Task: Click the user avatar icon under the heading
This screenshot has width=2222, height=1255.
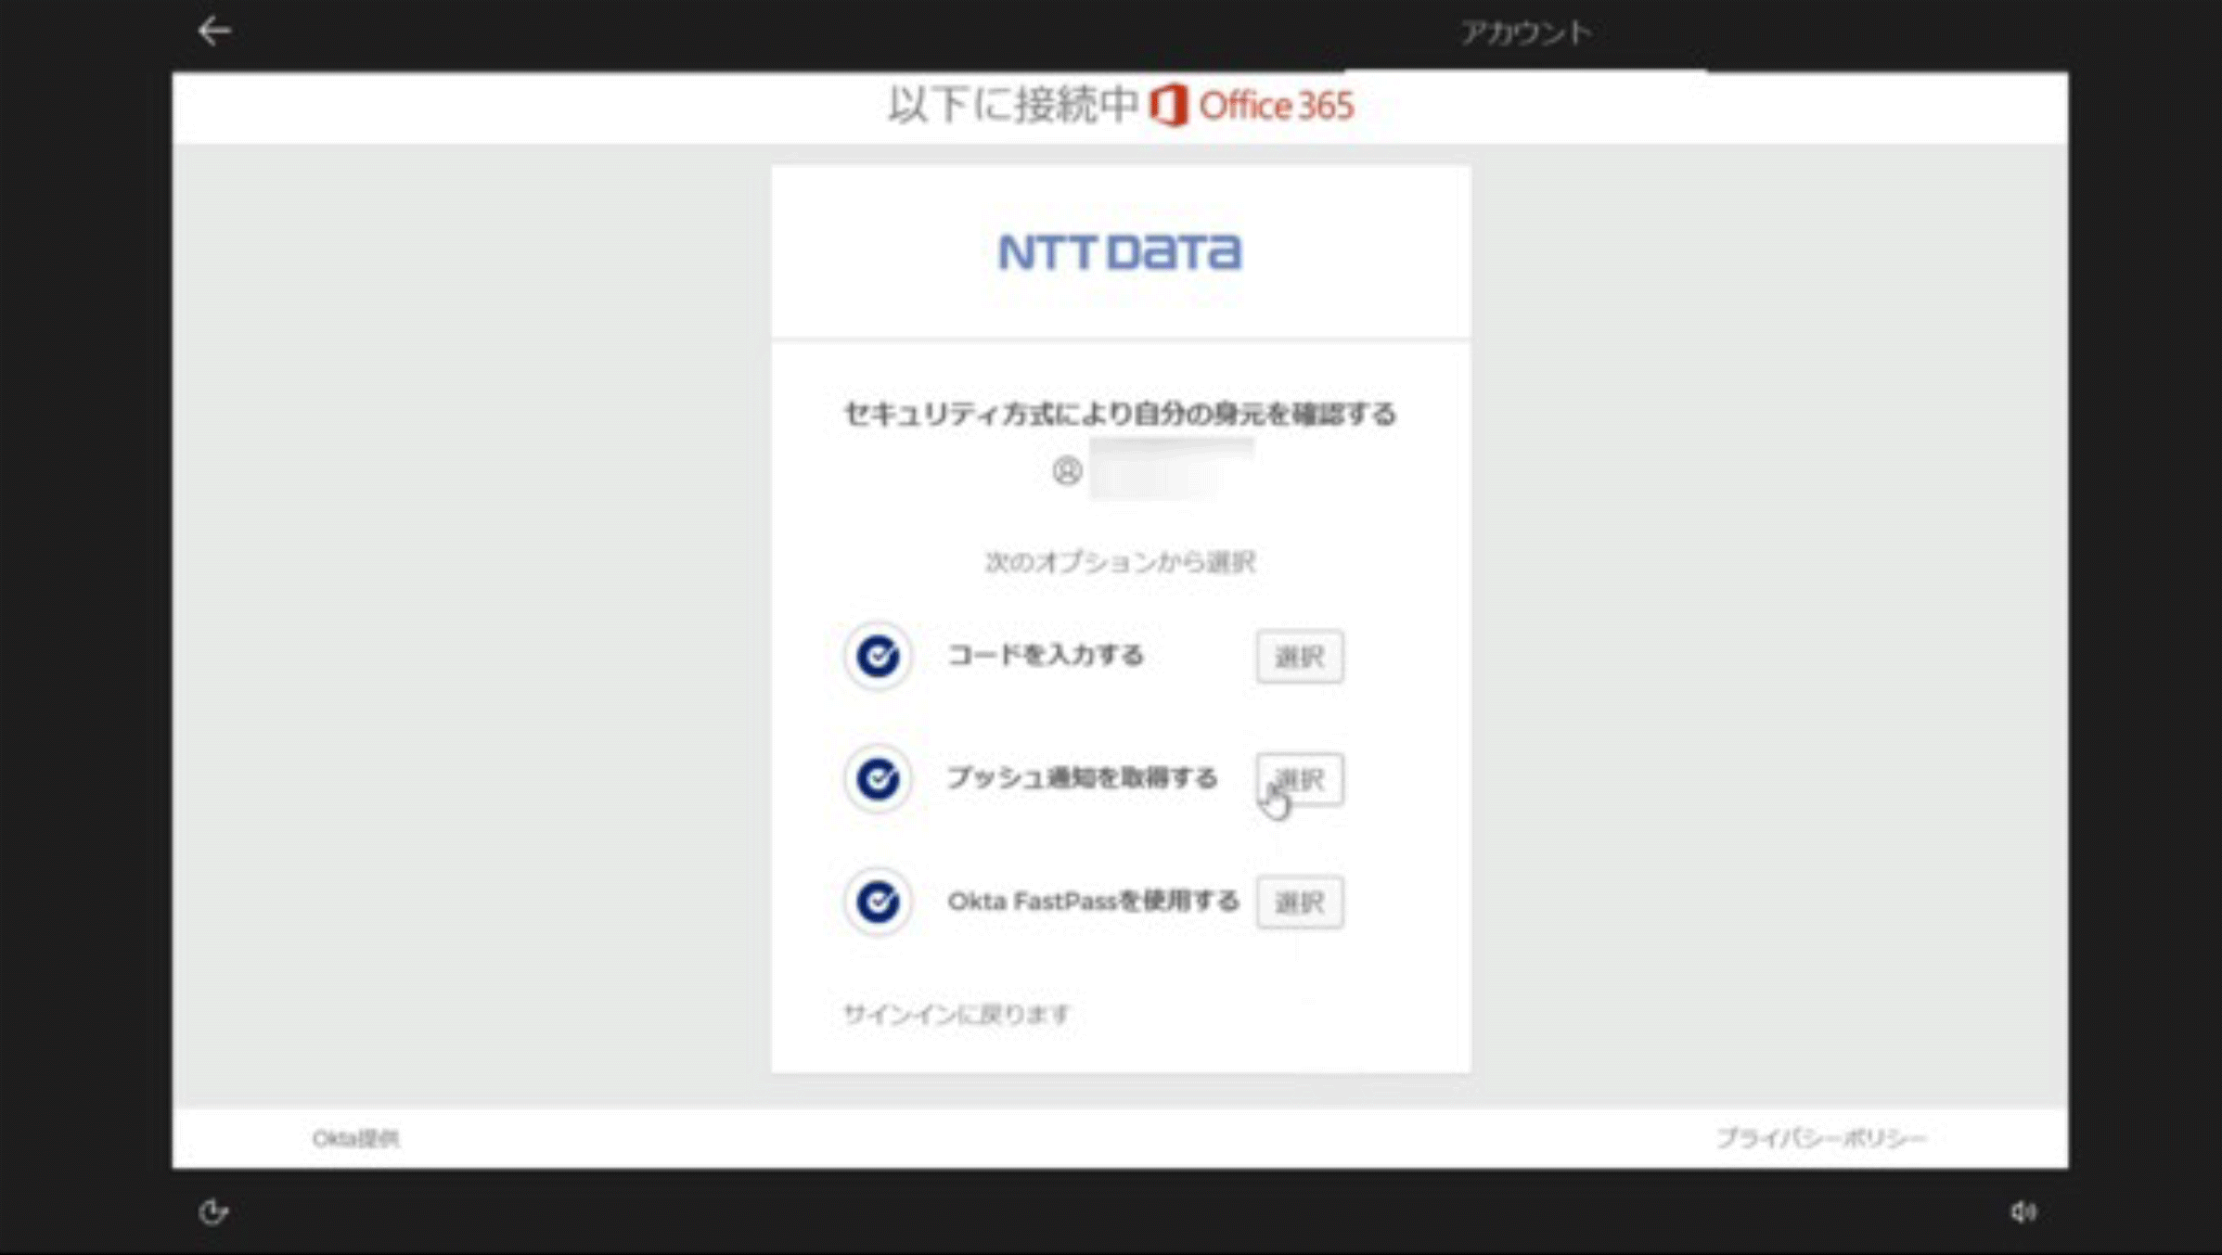Action: (1067, 471)
